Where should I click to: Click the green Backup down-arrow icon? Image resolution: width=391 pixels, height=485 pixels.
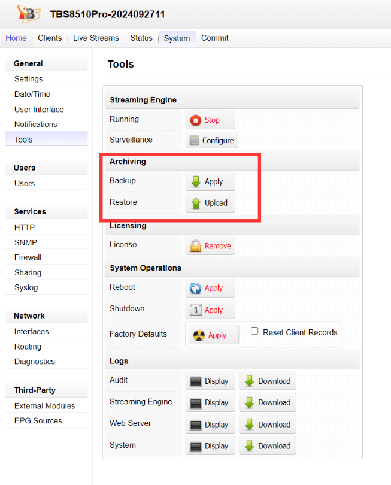tap(196, 181)
